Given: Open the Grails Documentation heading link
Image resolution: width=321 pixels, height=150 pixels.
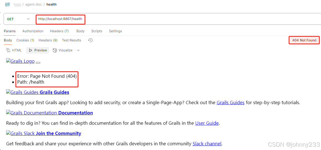Looking at the screenshot, I should (x=49, y=113).
